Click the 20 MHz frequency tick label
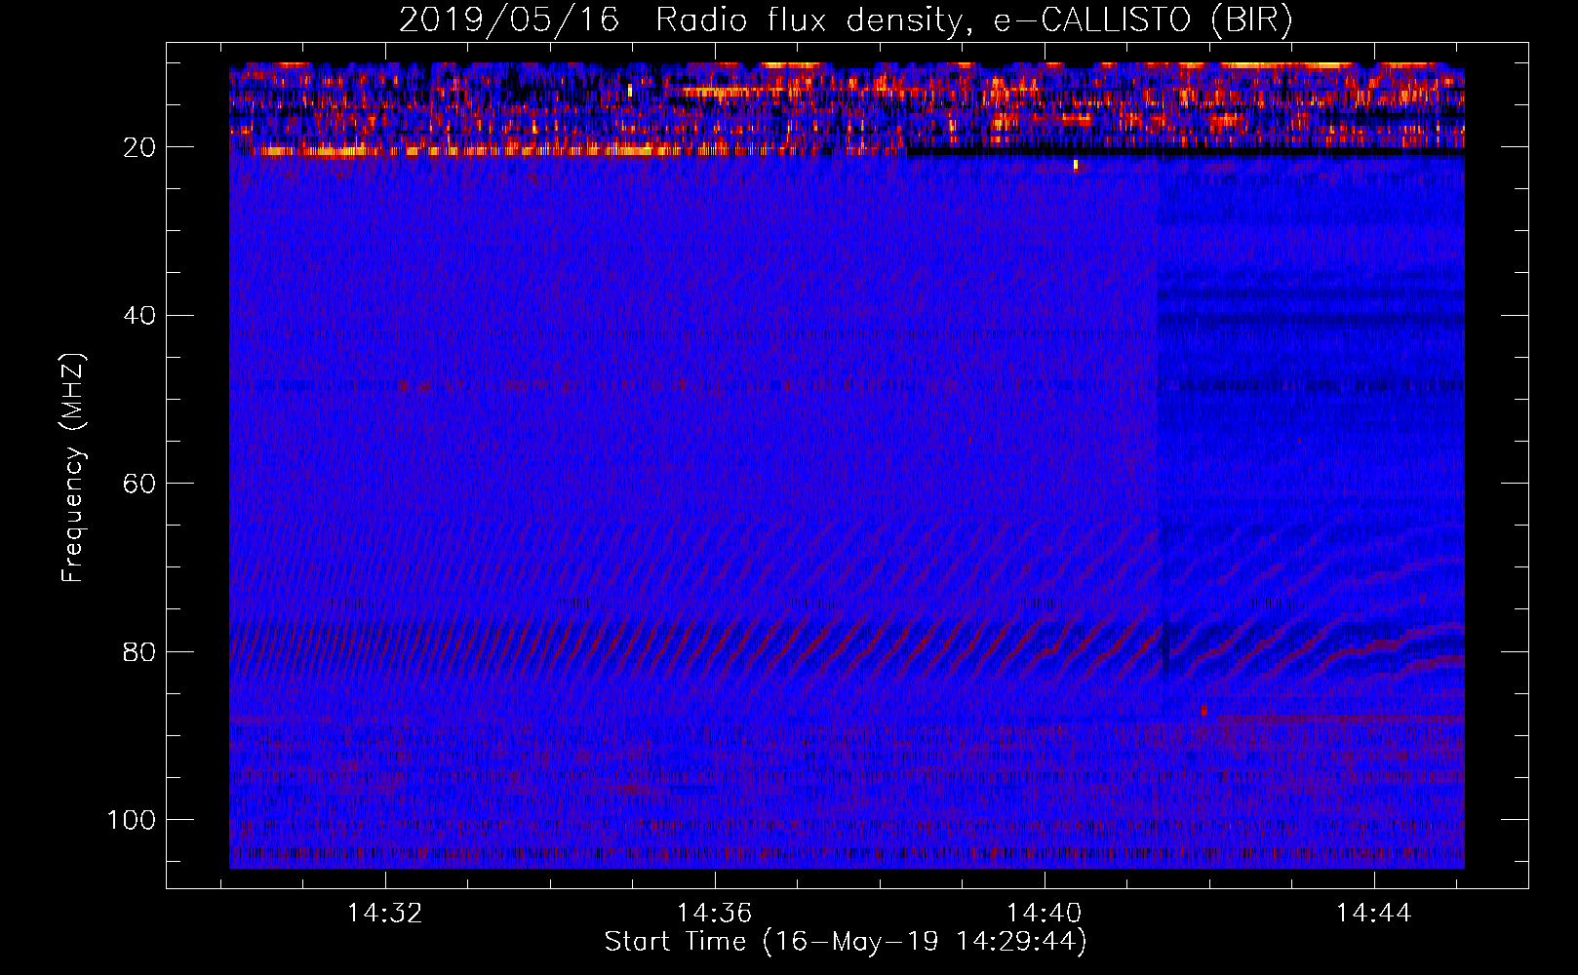The image size is (1578, 975). click(139, 148)
